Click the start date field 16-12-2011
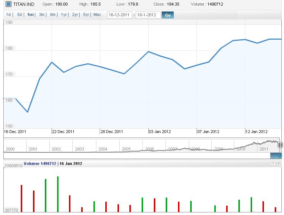The image size is (284, 215). [119, 15]
